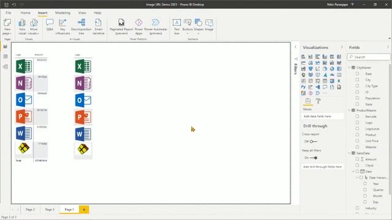This screenshot has height=220, width=392.
Task: Check the City field checkbox
Action: [x=357, y=80]
